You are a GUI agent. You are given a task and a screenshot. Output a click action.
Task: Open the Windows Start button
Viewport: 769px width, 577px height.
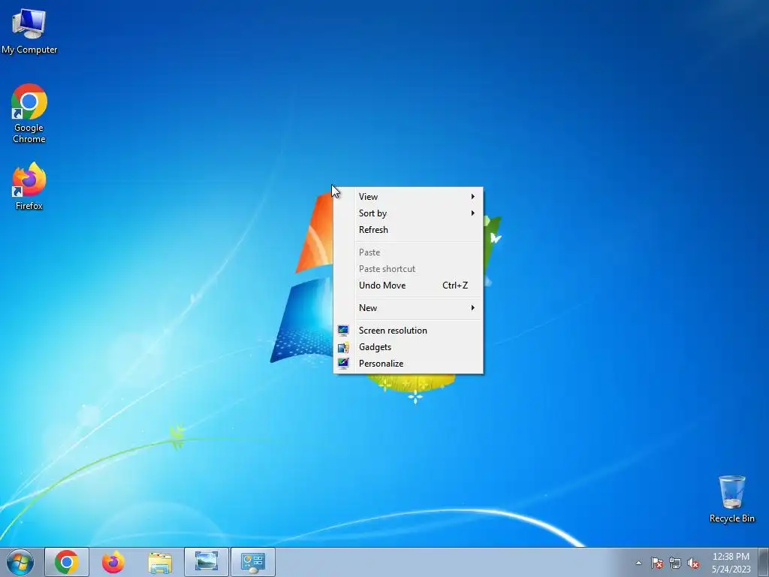(x=20, y=562)
